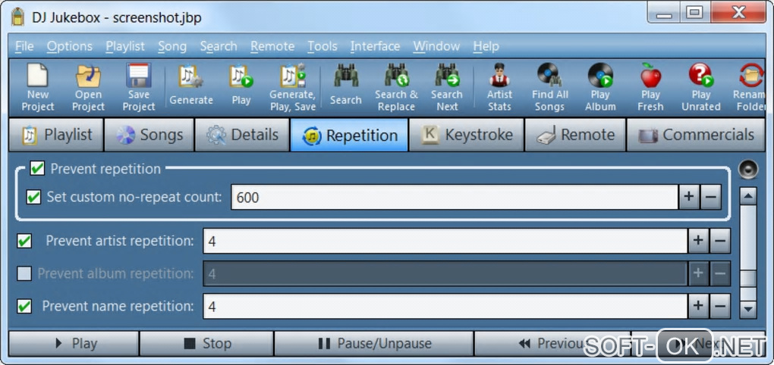Open the Options menu
This screenshot has height=365, width=774.
coord(70,46)
